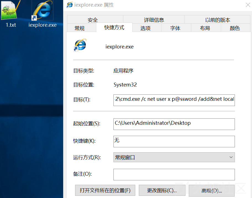Open the 布局 tab

206,28
